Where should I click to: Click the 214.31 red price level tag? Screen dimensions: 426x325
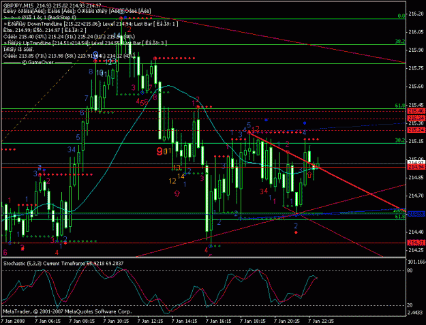(416, 242)
